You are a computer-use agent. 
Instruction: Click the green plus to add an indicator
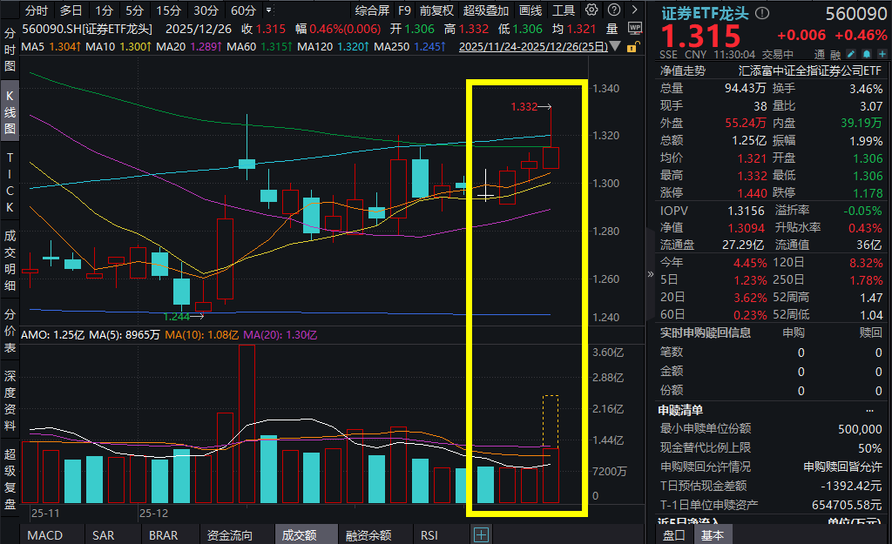481,534
